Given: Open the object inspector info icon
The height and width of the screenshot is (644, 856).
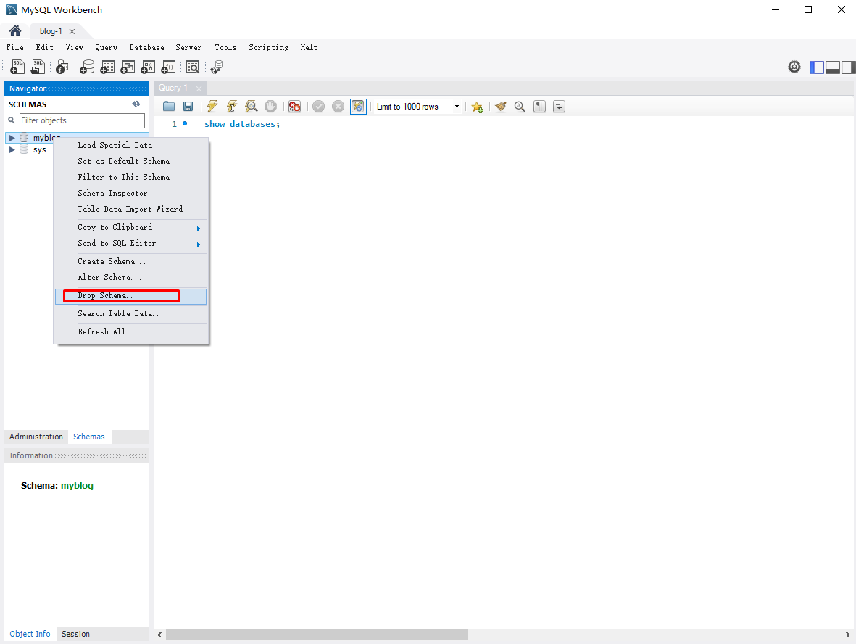Looking at the screenshot, I should point(62,67).
